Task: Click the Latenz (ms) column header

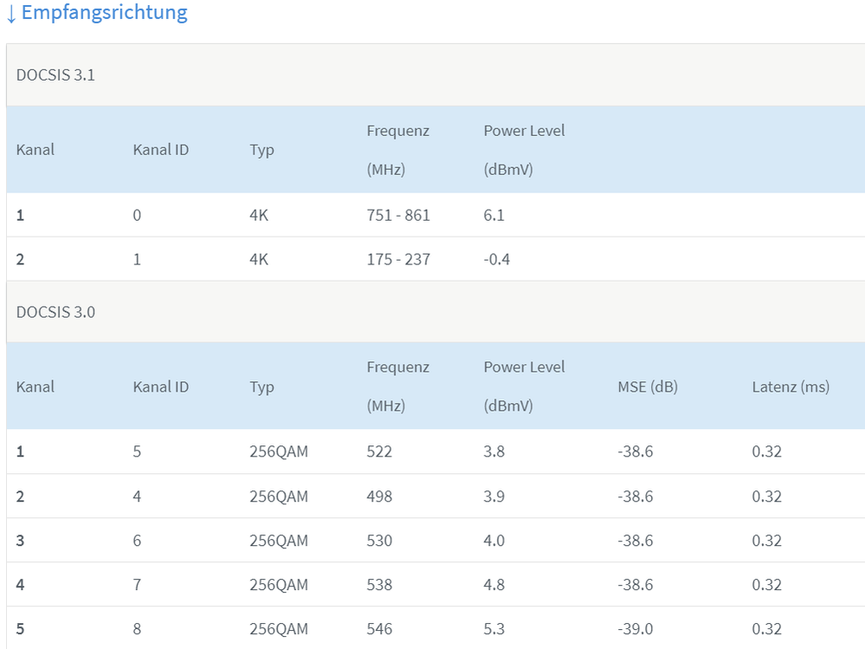Action: (791, 386)
